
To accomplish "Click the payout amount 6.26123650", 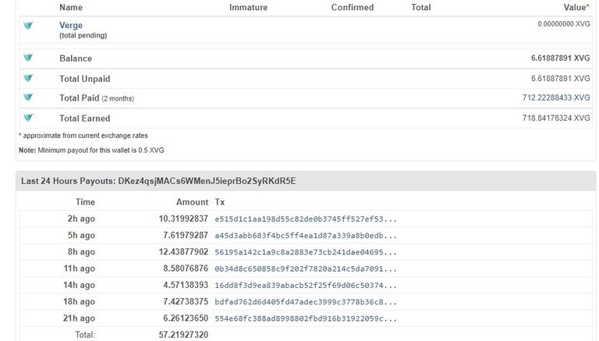I will pyautogui.click(x=186, y=318).
